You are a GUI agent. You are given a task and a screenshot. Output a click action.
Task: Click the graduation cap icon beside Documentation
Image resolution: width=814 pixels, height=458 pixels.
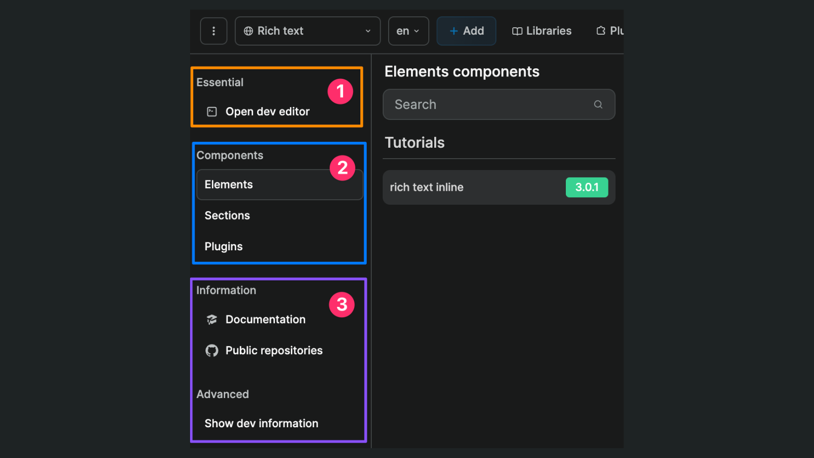click(x=211, y=319)
